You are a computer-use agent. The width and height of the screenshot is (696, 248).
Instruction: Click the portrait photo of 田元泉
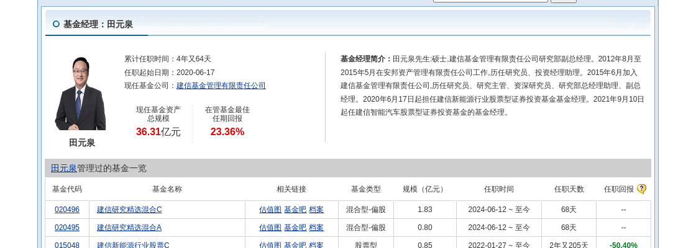pyautogui.click(x=80, y=93)
